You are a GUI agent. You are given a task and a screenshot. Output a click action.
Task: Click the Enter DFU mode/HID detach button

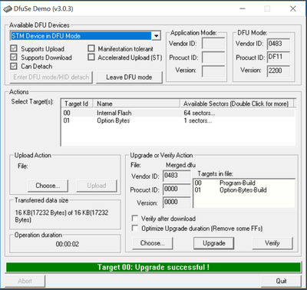pos(51,77)
